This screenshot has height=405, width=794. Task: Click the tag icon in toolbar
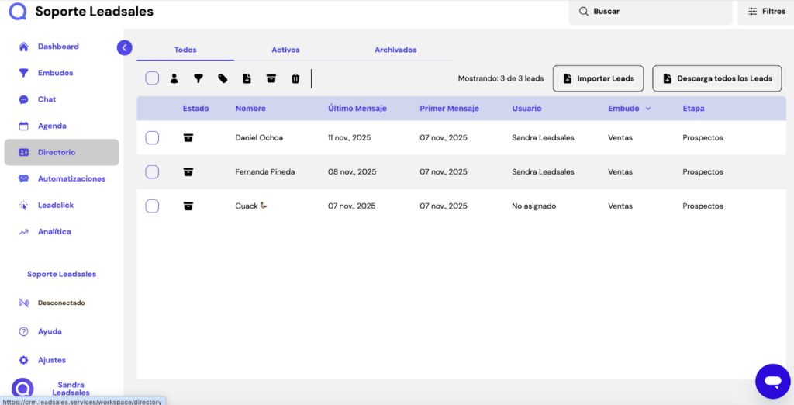click(x=223, y=78)
